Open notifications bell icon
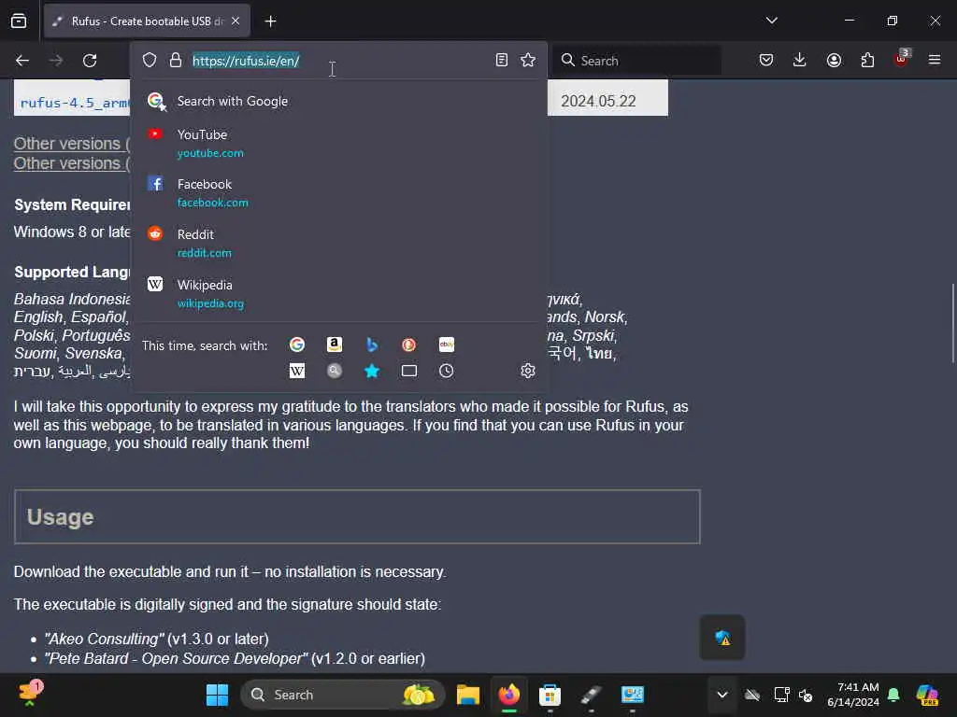 894,695
